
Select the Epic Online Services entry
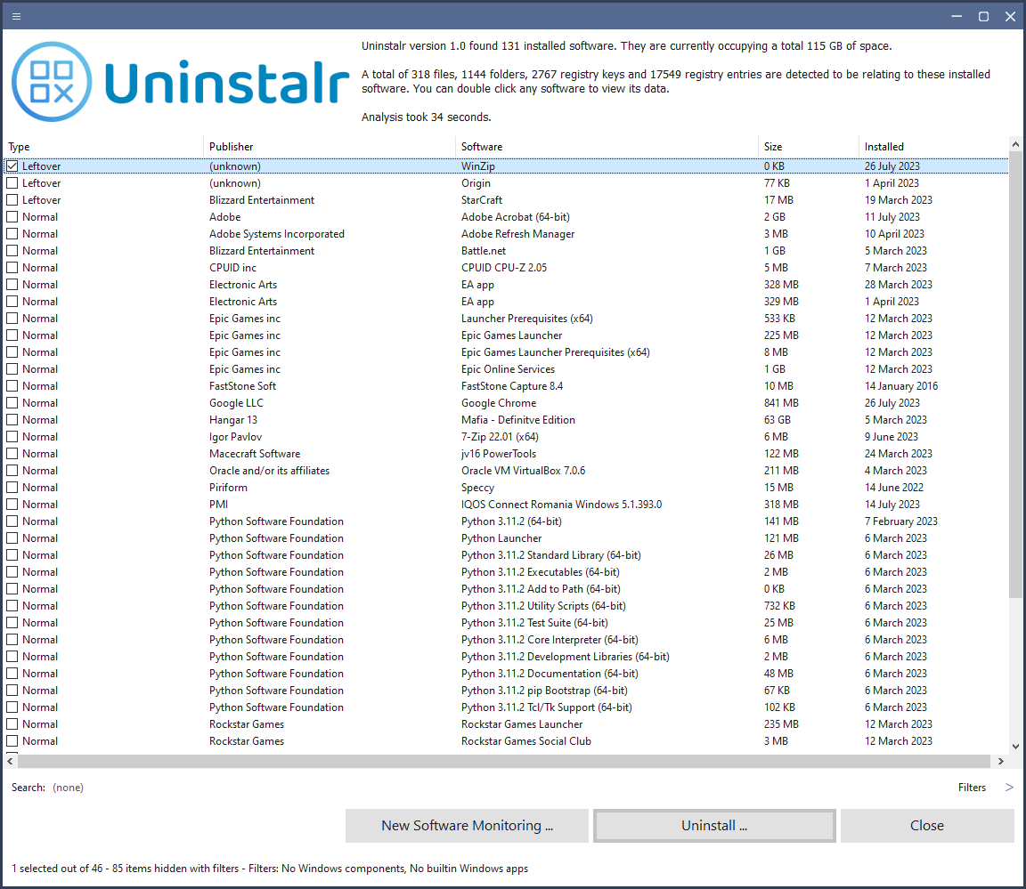(x=508, y=369)
